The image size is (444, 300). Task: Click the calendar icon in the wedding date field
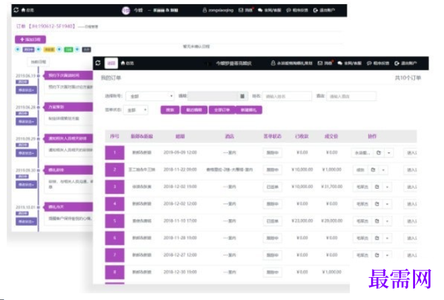tap(242, 96)
